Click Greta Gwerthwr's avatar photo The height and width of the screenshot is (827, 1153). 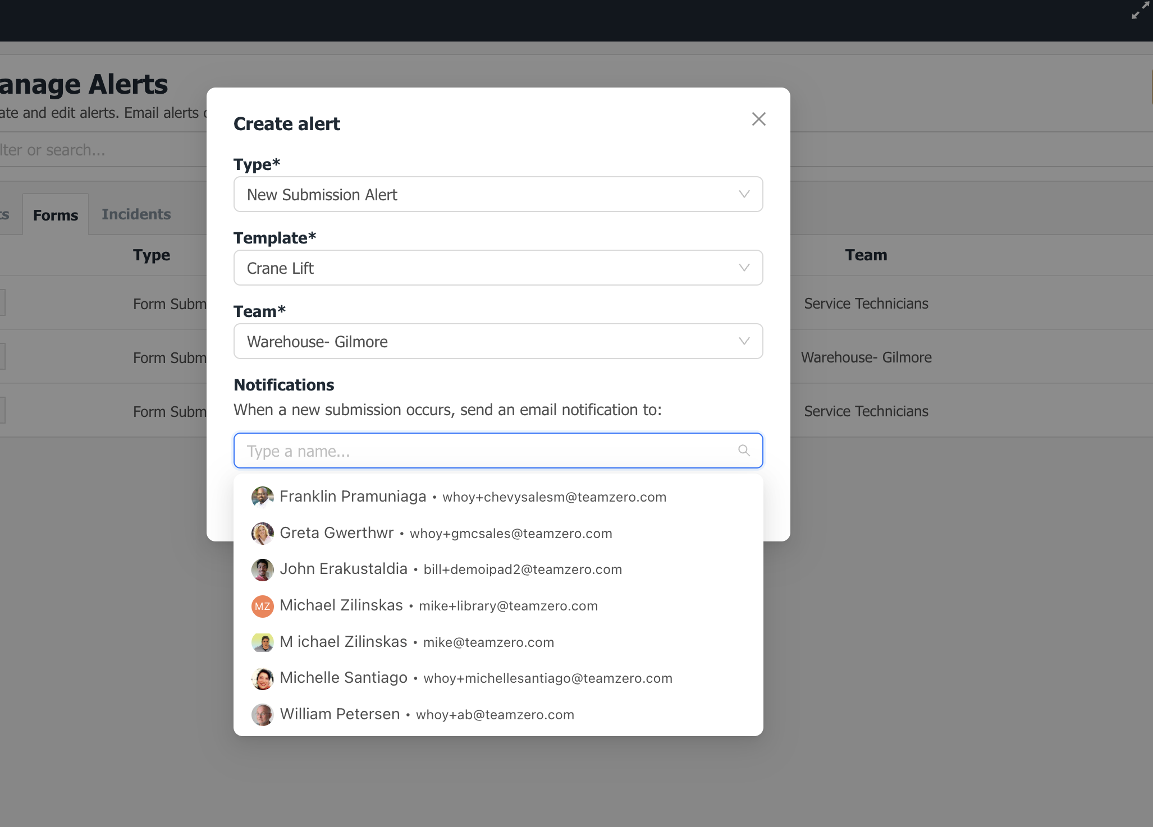pos(262,534)
